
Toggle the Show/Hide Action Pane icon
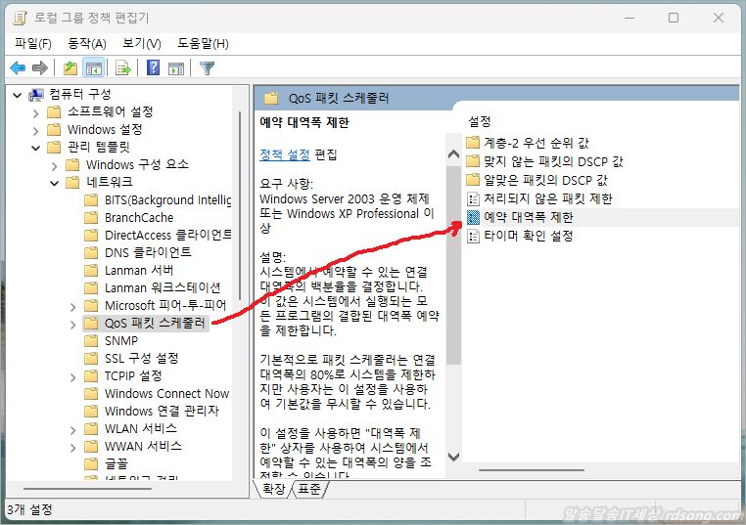176,67
